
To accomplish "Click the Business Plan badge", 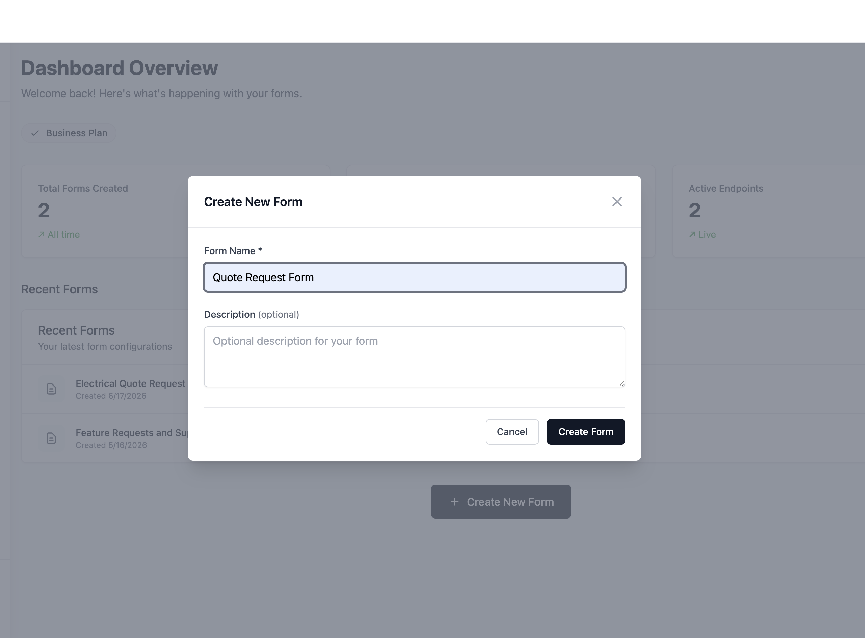I will (x=69, y=133).
